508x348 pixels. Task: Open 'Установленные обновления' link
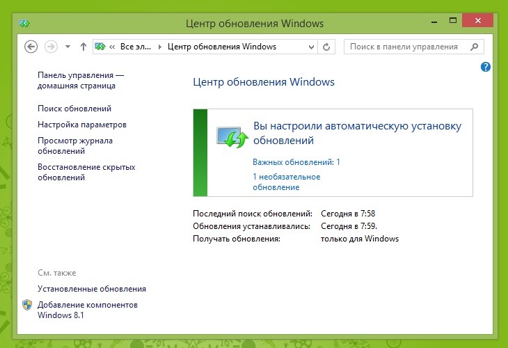92,289
